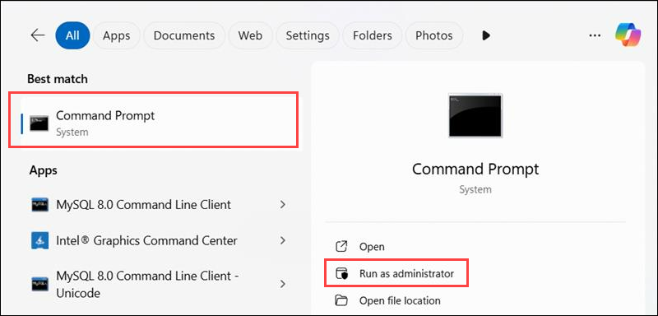Open MySQL Command Line Client - Unicode result
The width and height of the screenshot is (658, 316).
click(x=159, y=284)
